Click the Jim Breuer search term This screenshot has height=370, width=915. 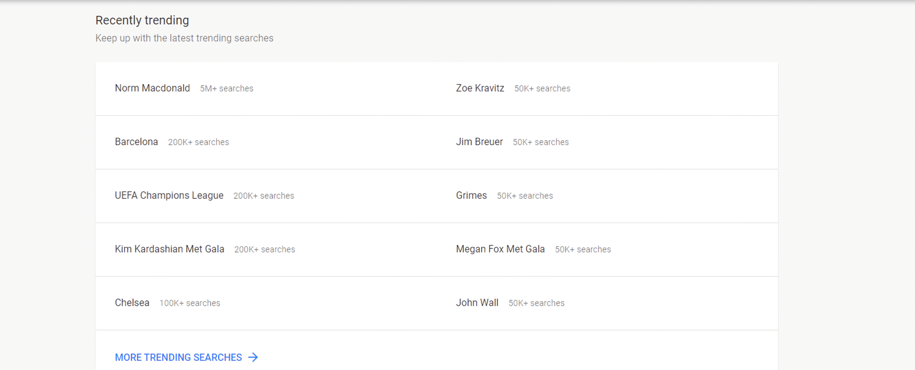tap(479, 142)
